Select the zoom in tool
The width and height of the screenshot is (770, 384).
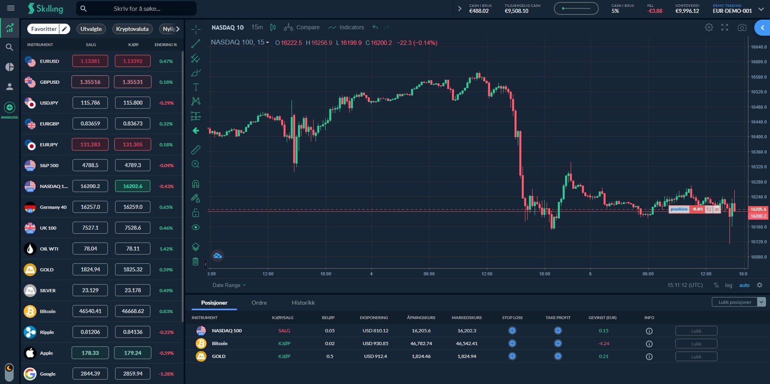tap(196, 164)
